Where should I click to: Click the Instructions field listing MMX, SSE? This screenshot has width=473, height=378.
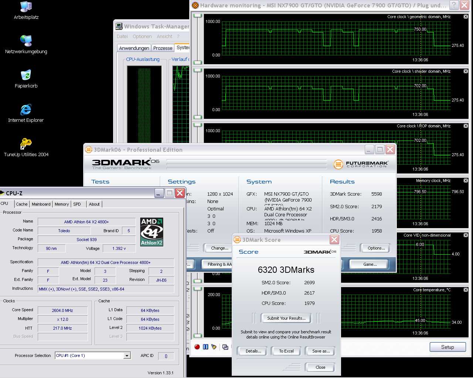pos(106,289)
